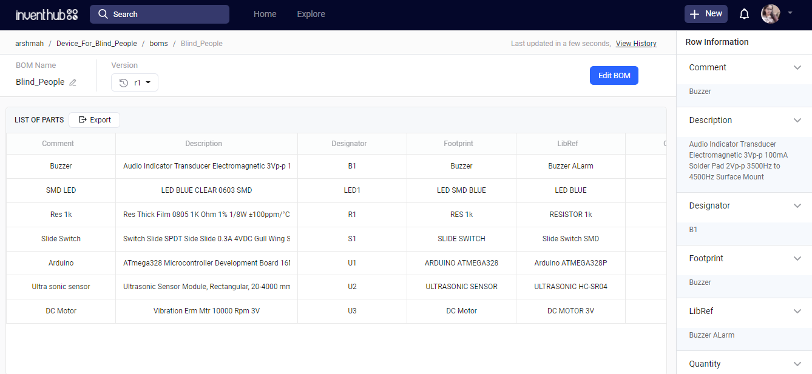Select the Buzzer comment cell
812x374 pixels.
click(61, 166)
